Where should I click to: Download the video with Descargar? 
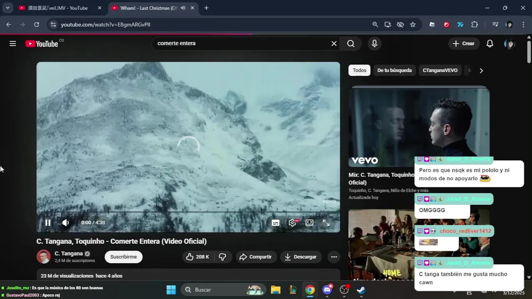(x=301, y=257)
